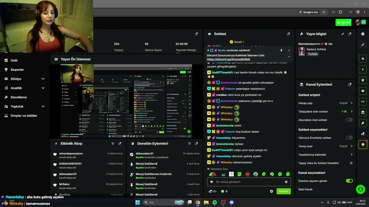Viewport: 369px width, 207px height.
Task: Open the pinned Discord invite link
Action: [x=228, y=59]
